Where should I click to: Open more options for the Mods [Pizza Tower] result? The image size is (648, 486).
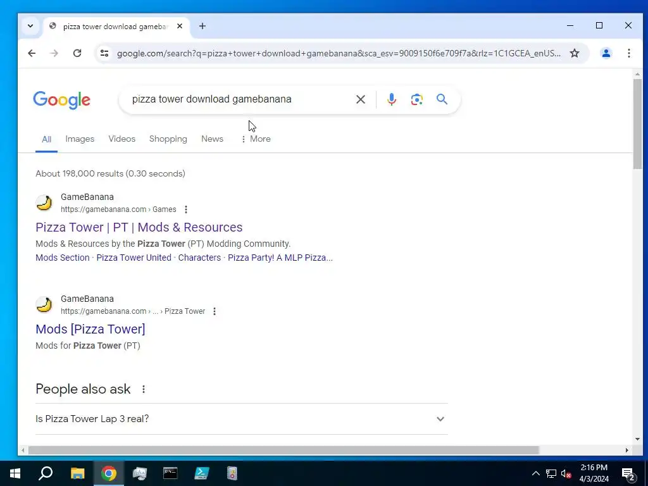click(215, 311)
